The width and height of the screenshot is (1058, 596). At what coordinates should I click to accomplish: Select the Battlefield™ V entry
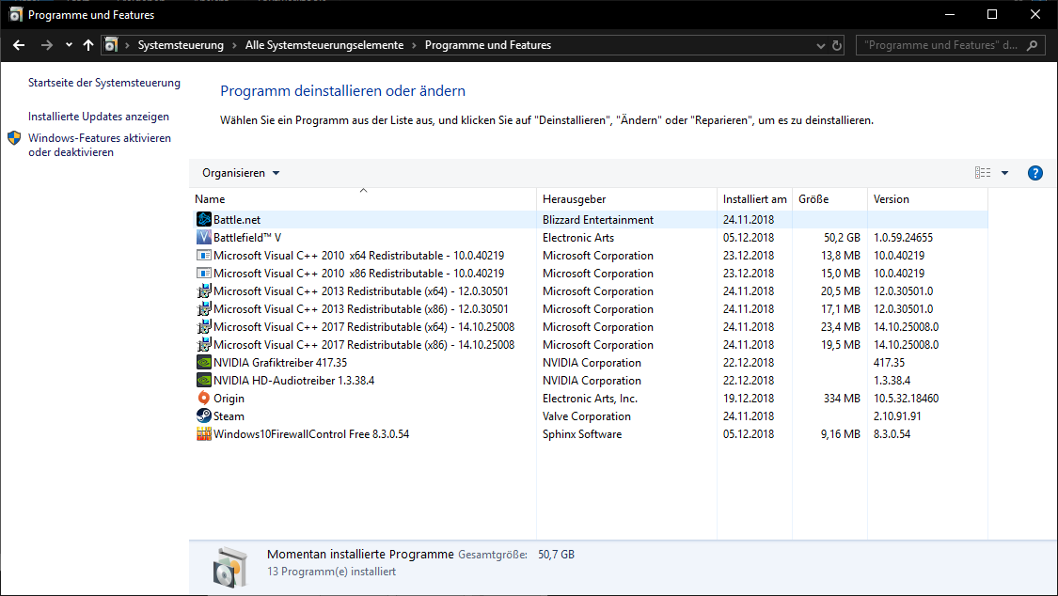pos(247,237)
